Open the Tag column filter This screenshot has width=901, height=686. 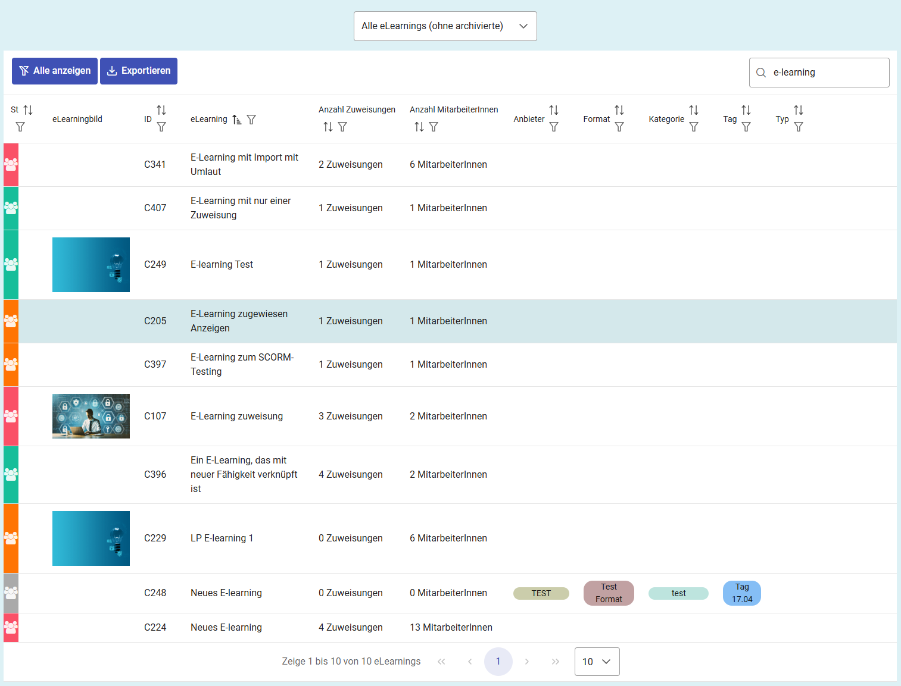(x=746, y=127)
